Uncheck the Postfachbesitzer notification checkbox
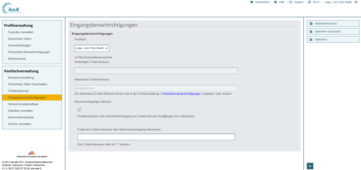 tap(79, 110)
